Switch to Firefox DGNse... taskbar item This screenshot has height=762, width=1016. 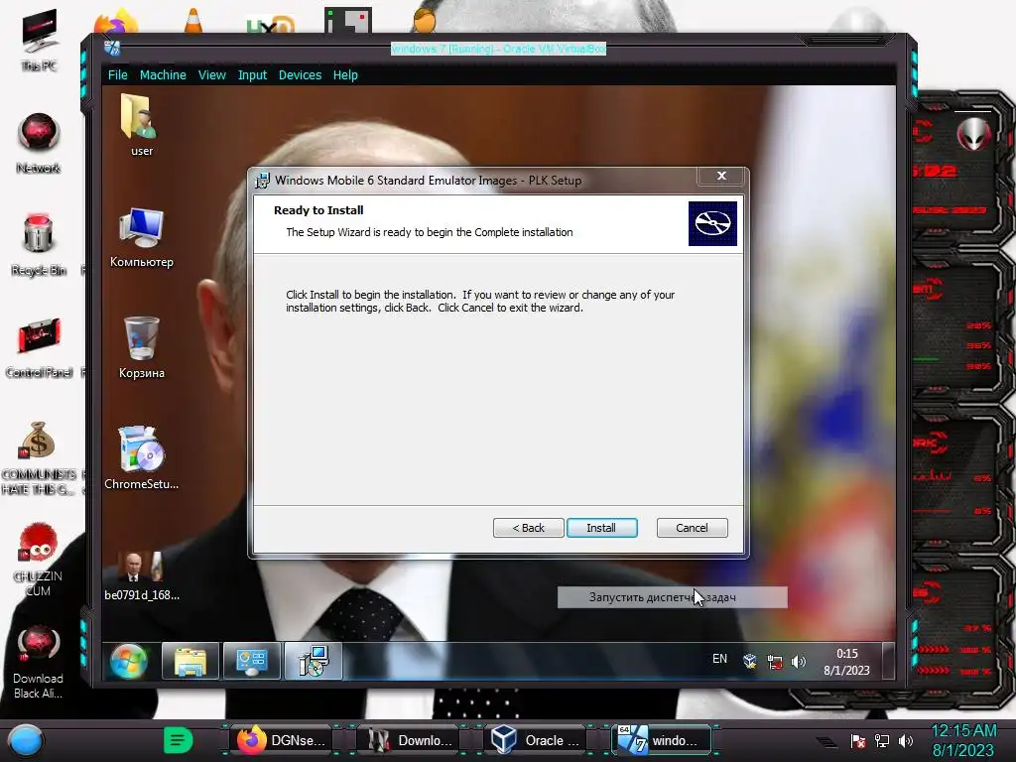click(282, 740)
